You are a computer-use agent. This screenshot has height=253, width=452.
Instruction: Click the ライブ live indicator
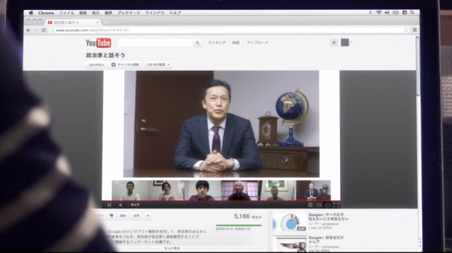[x=134, y=205]
